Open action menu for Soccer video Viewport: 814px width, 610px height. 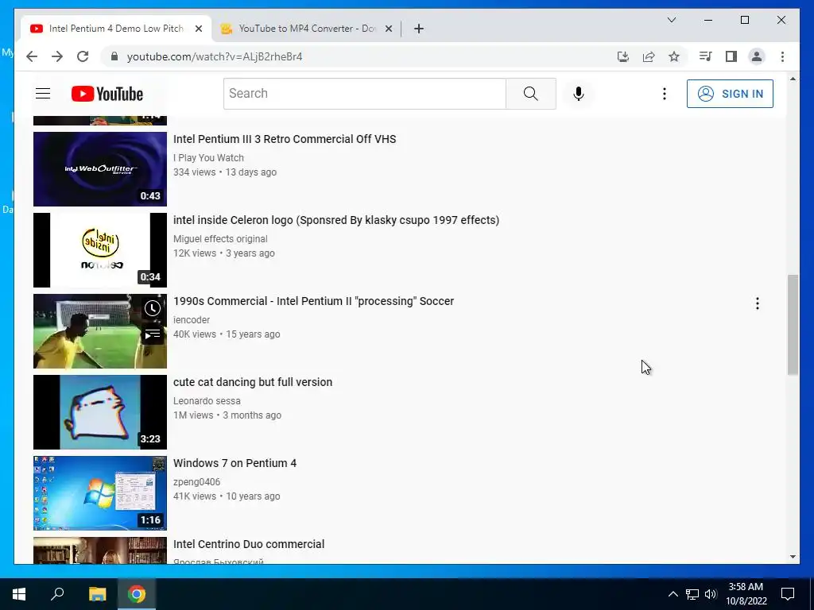coord(758,303)
